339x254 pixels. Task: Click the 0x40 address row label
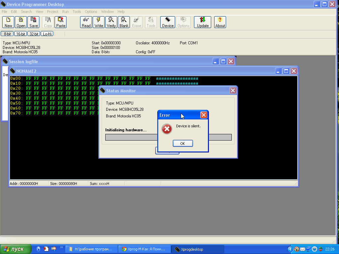17,98
